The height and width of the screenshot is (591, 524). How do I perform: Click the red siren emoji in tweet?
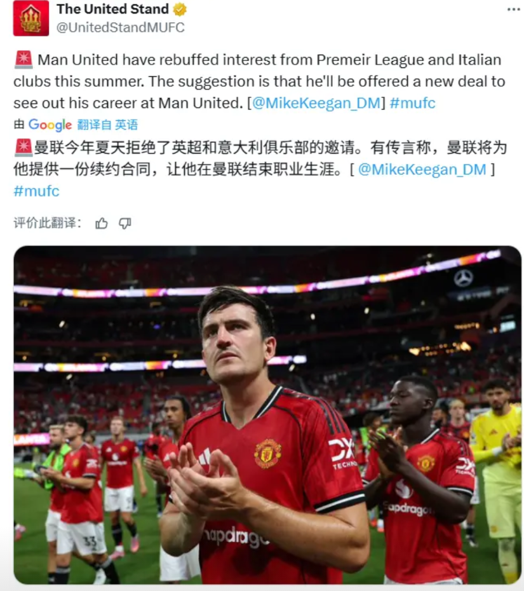[x=24, y=60]
